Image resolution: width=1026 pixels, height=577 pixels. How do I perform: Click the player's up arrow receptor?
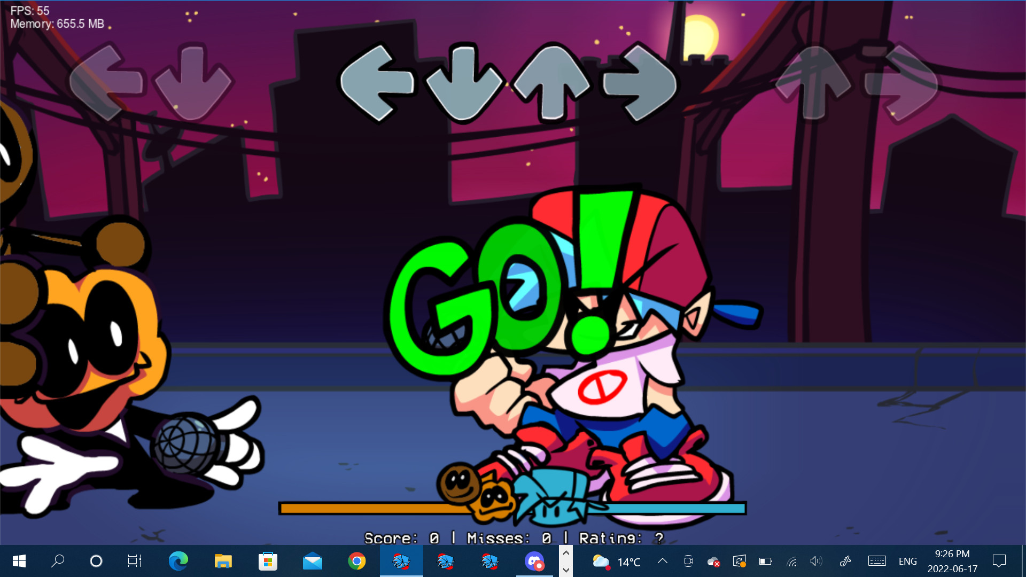[551, 83]
